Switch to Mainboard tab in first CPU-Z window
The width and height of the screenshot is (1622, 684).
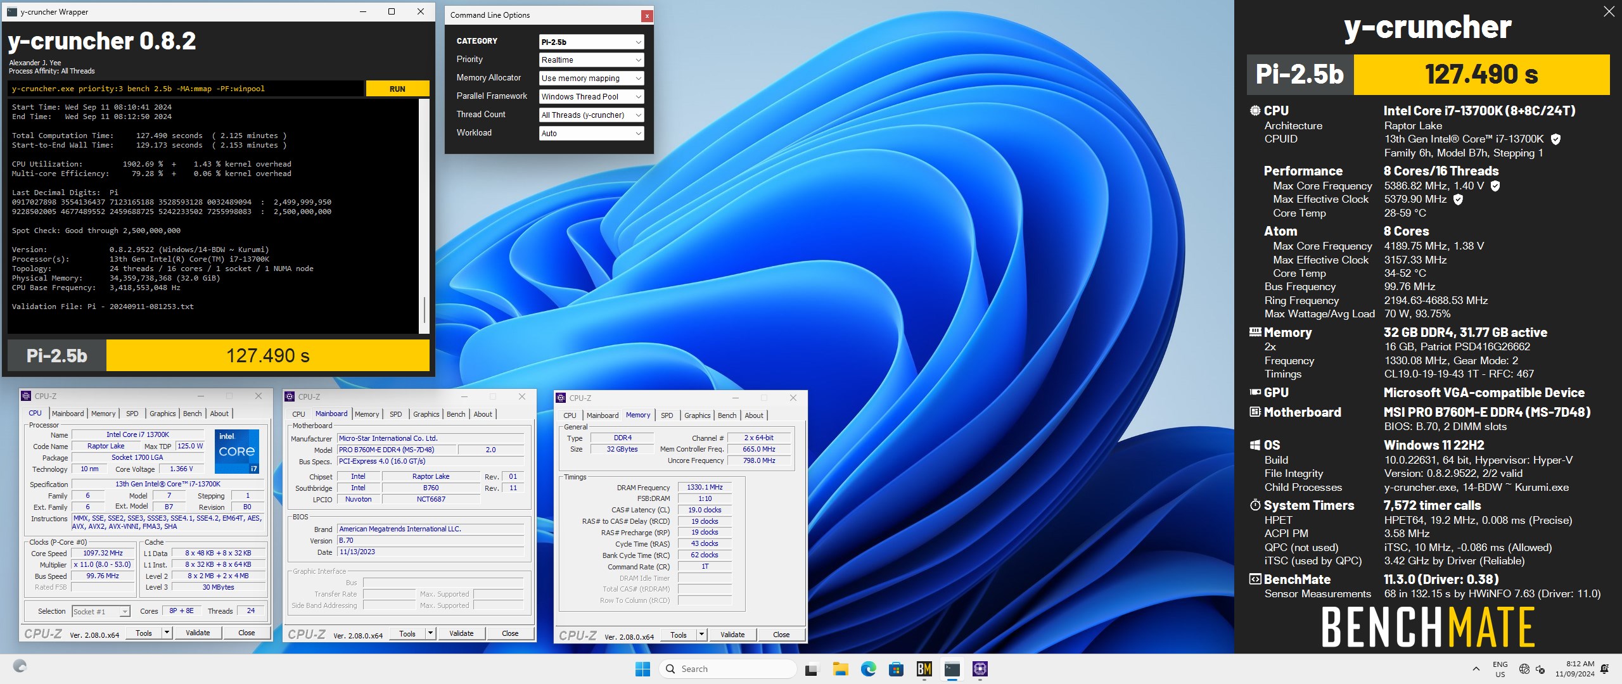coord(68,414)
